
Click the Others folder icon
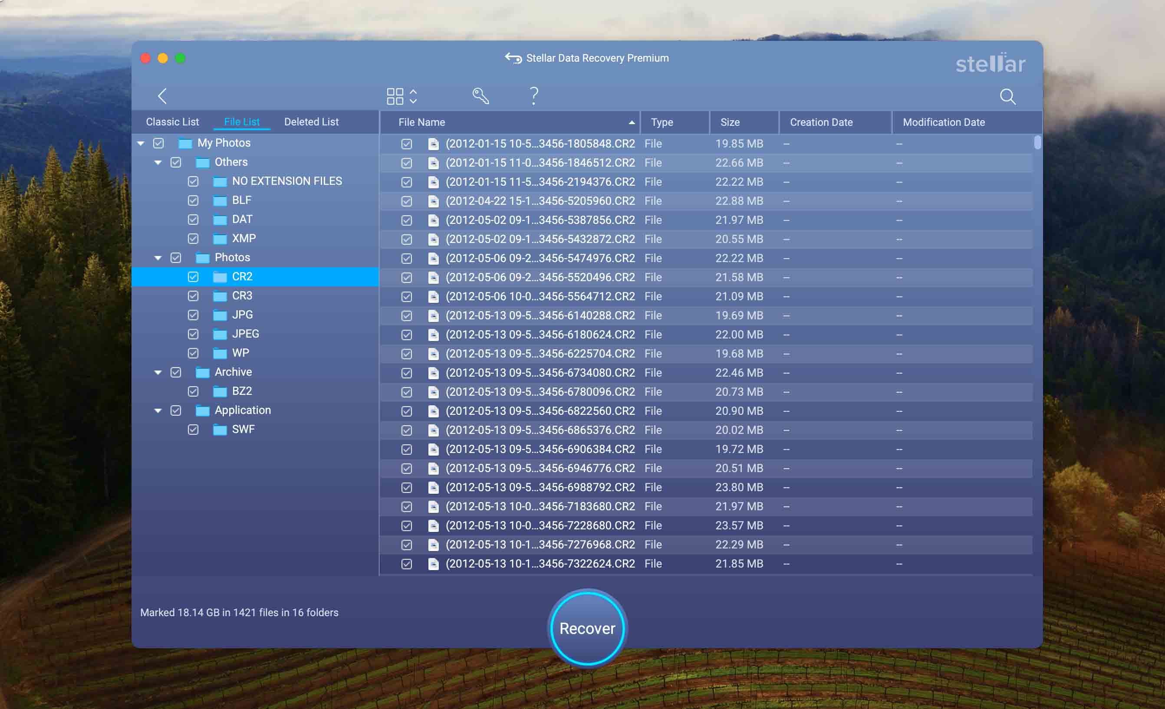(203, 163)
